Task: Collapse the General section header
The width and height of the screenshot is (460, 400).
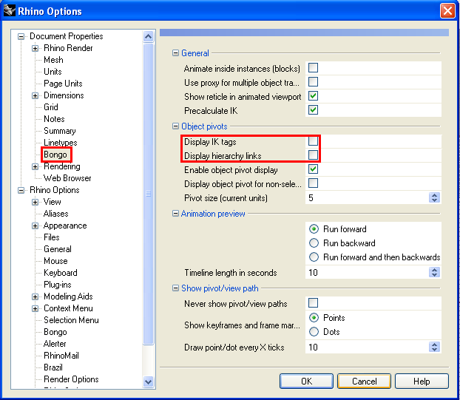Action: [175, 53]
